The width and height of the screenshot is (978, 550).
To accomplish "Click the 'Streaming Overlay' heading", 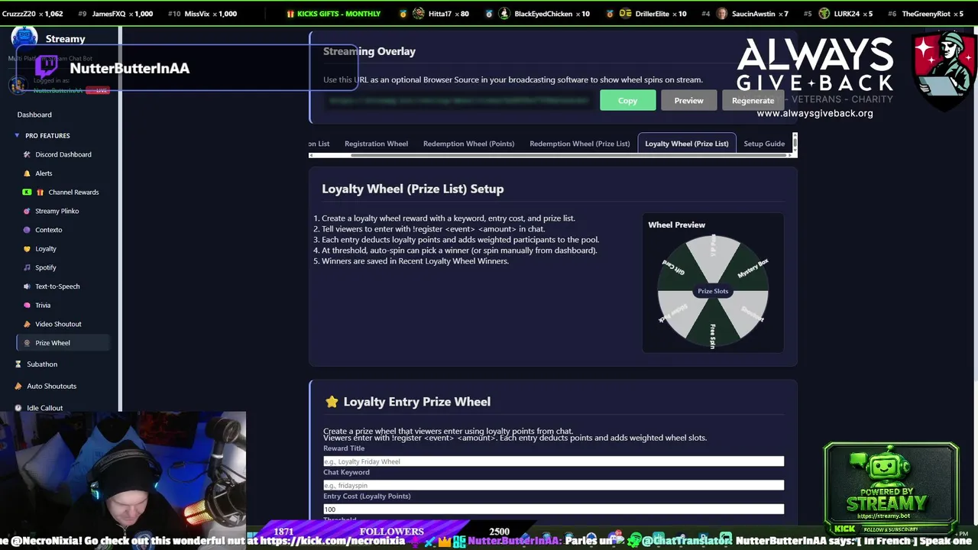I will point(369,51).
